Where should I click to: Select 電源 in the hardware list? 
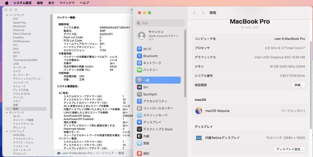click(25, 109)
